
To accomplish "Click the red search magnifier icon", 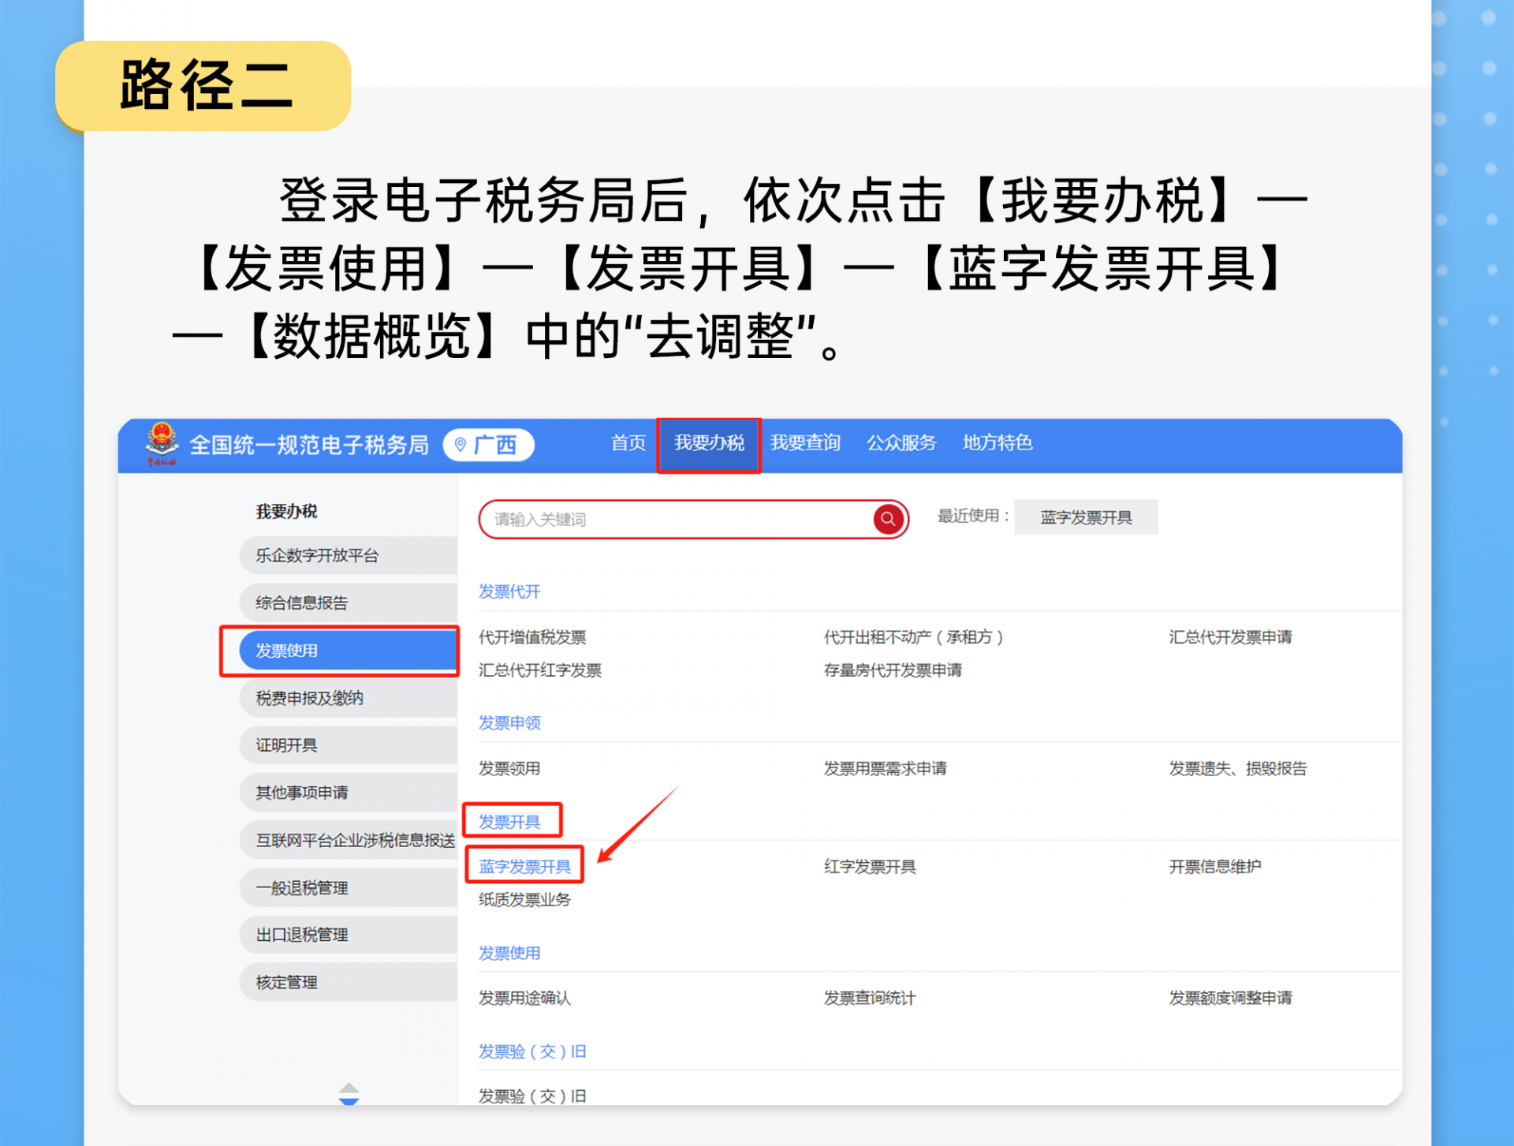I will (889, 519).
